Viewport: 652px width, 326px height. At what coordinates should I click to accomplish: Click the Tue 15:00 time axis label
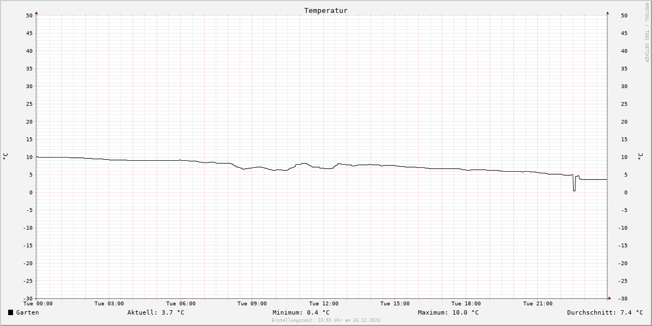395,304
